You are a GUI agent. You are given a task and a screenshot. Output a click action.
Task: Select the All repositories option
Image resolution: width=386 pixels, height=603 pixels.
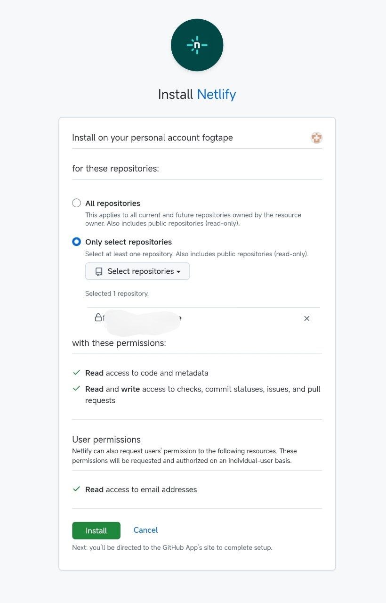pos(76,203)
